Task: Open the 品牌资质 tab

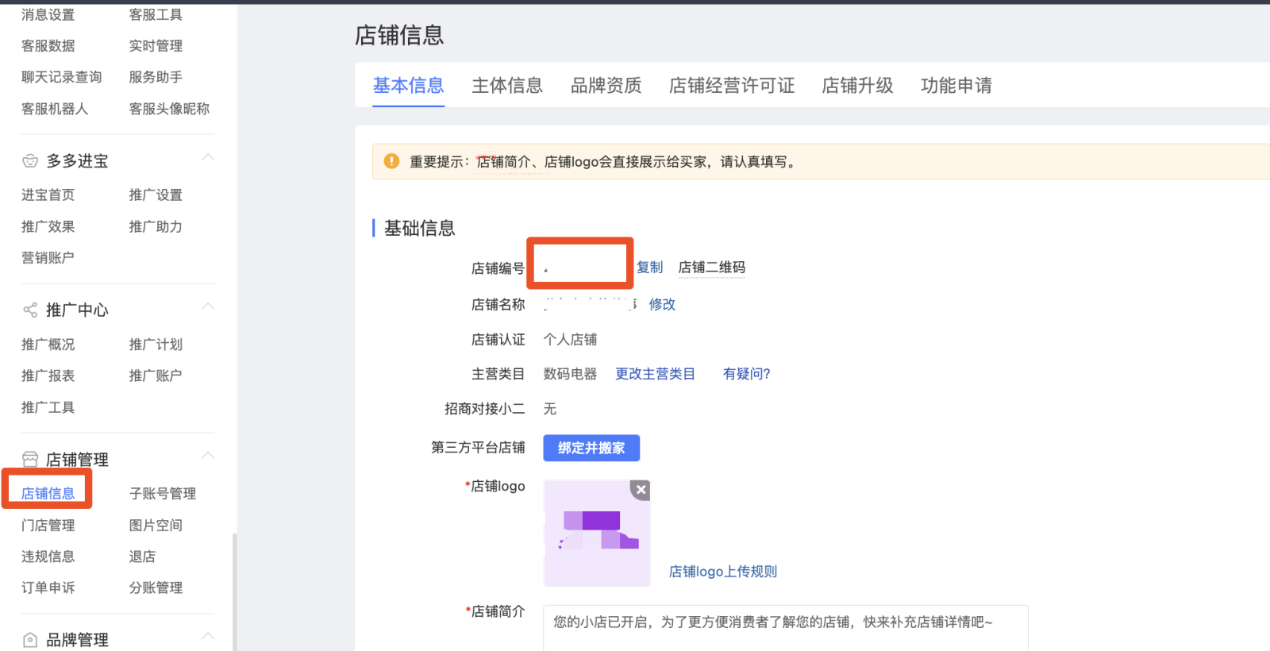Action: point(606,86)
